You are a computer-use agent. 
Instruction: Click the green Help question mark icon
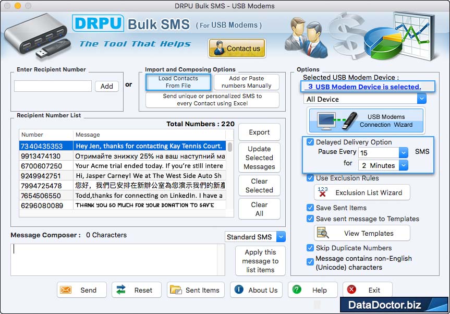(x=297, y=289)
